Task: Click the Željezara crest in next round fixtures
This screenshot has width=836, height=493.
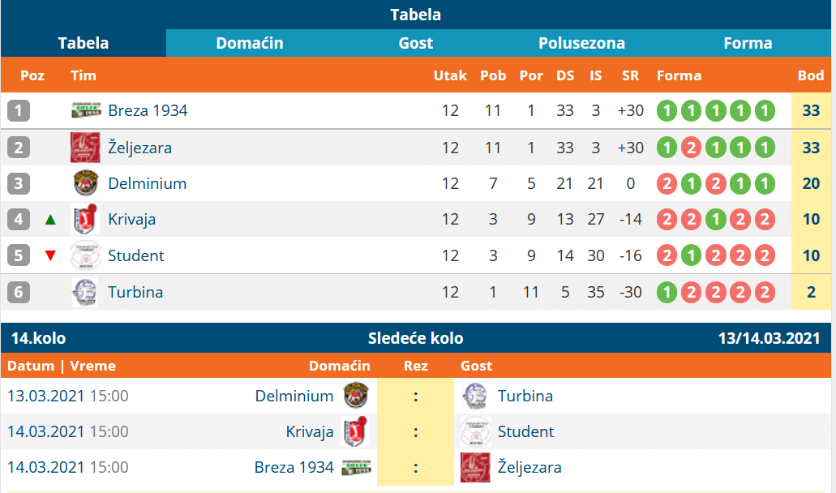Action: [474, 468]
